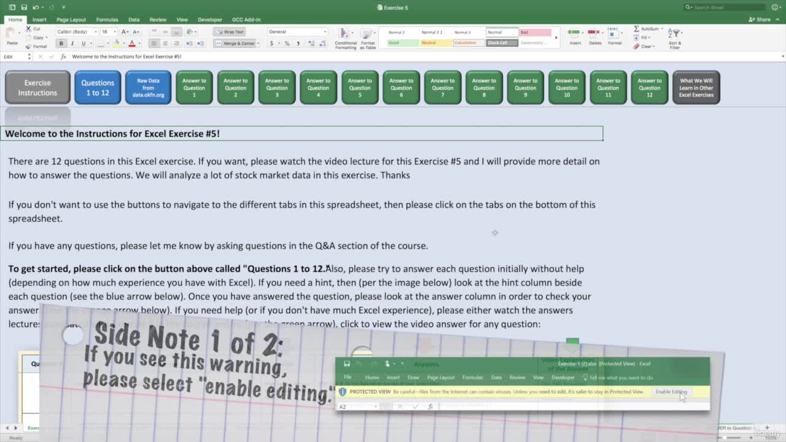Click the Questions 1 to 12 button
The height and width of the screenshot is (442, 786).
(x=98, y=87)
